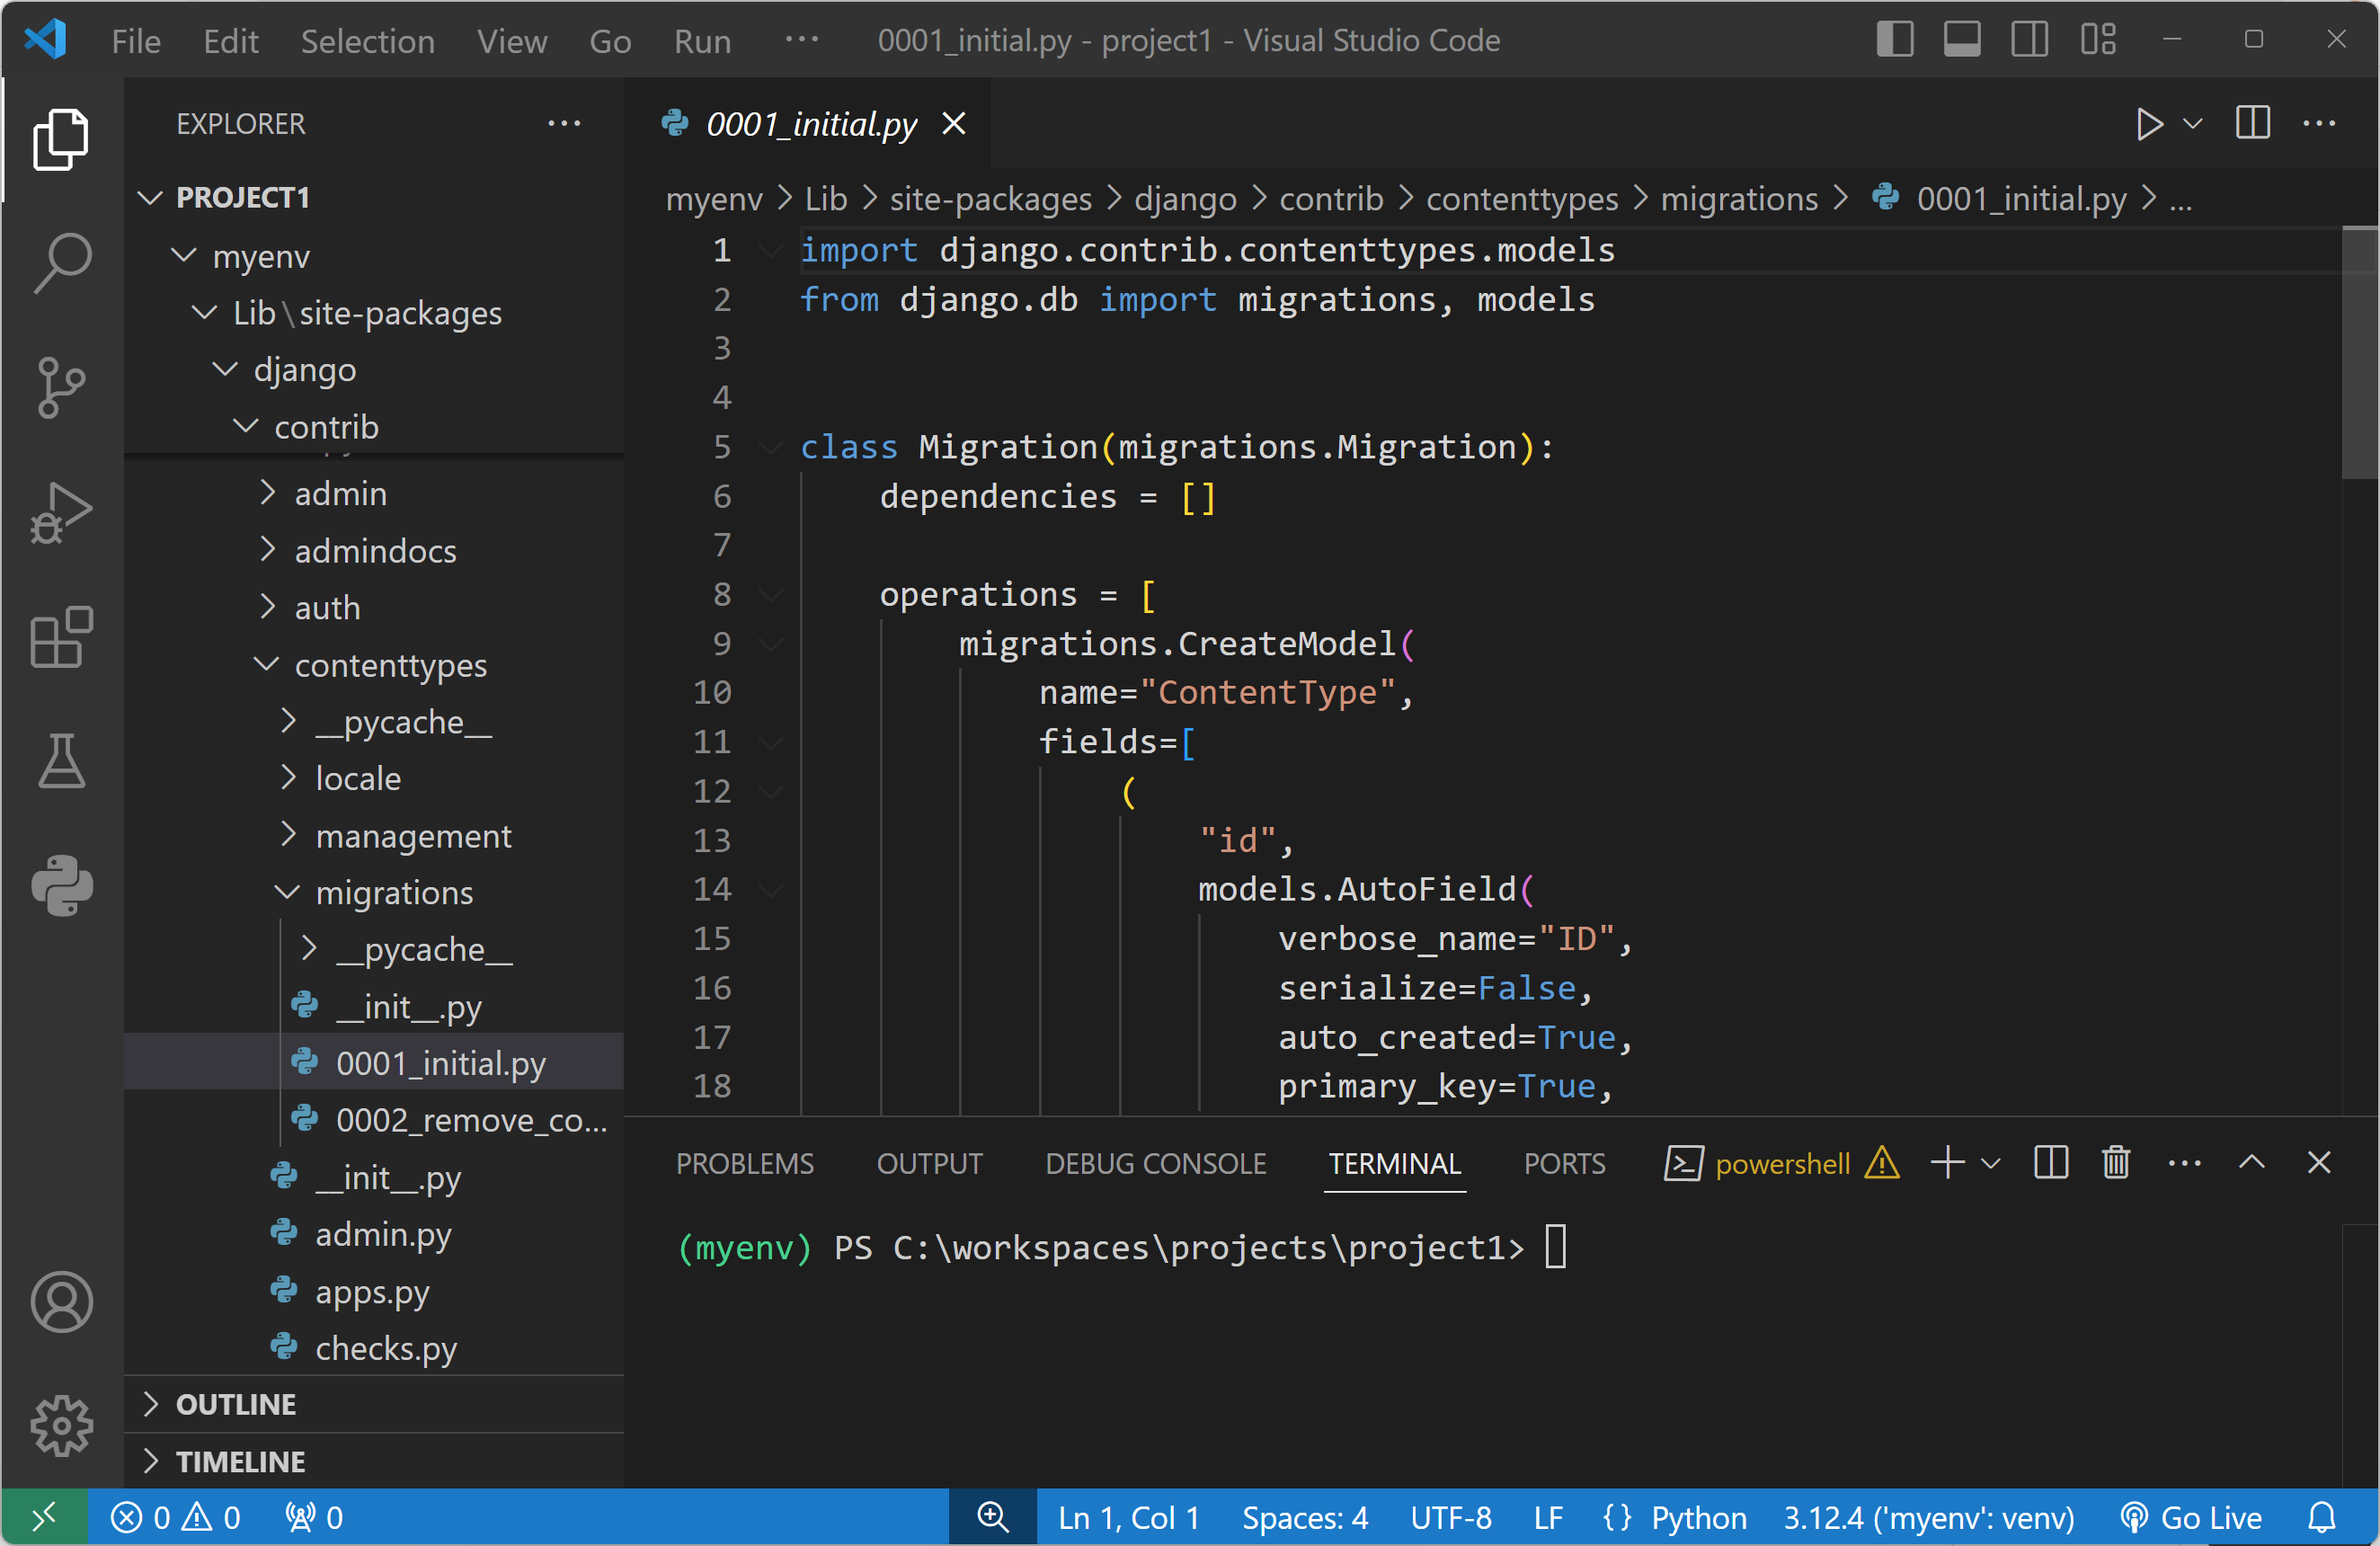Open the new terminal launch profile dropdown

tap(1991, 1163)
